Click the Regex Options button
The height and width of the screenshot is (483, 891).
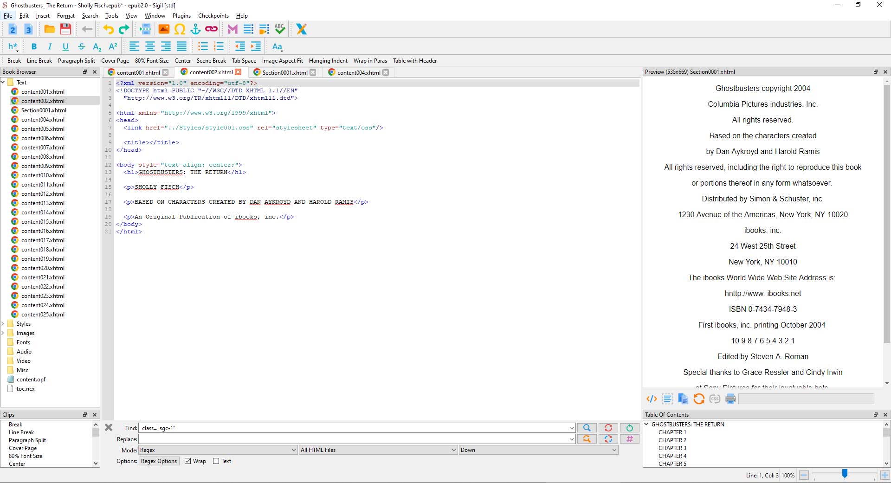tap(159, 461)
